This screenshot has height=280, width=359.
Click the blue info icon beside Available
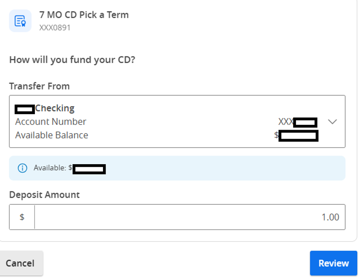22,168
